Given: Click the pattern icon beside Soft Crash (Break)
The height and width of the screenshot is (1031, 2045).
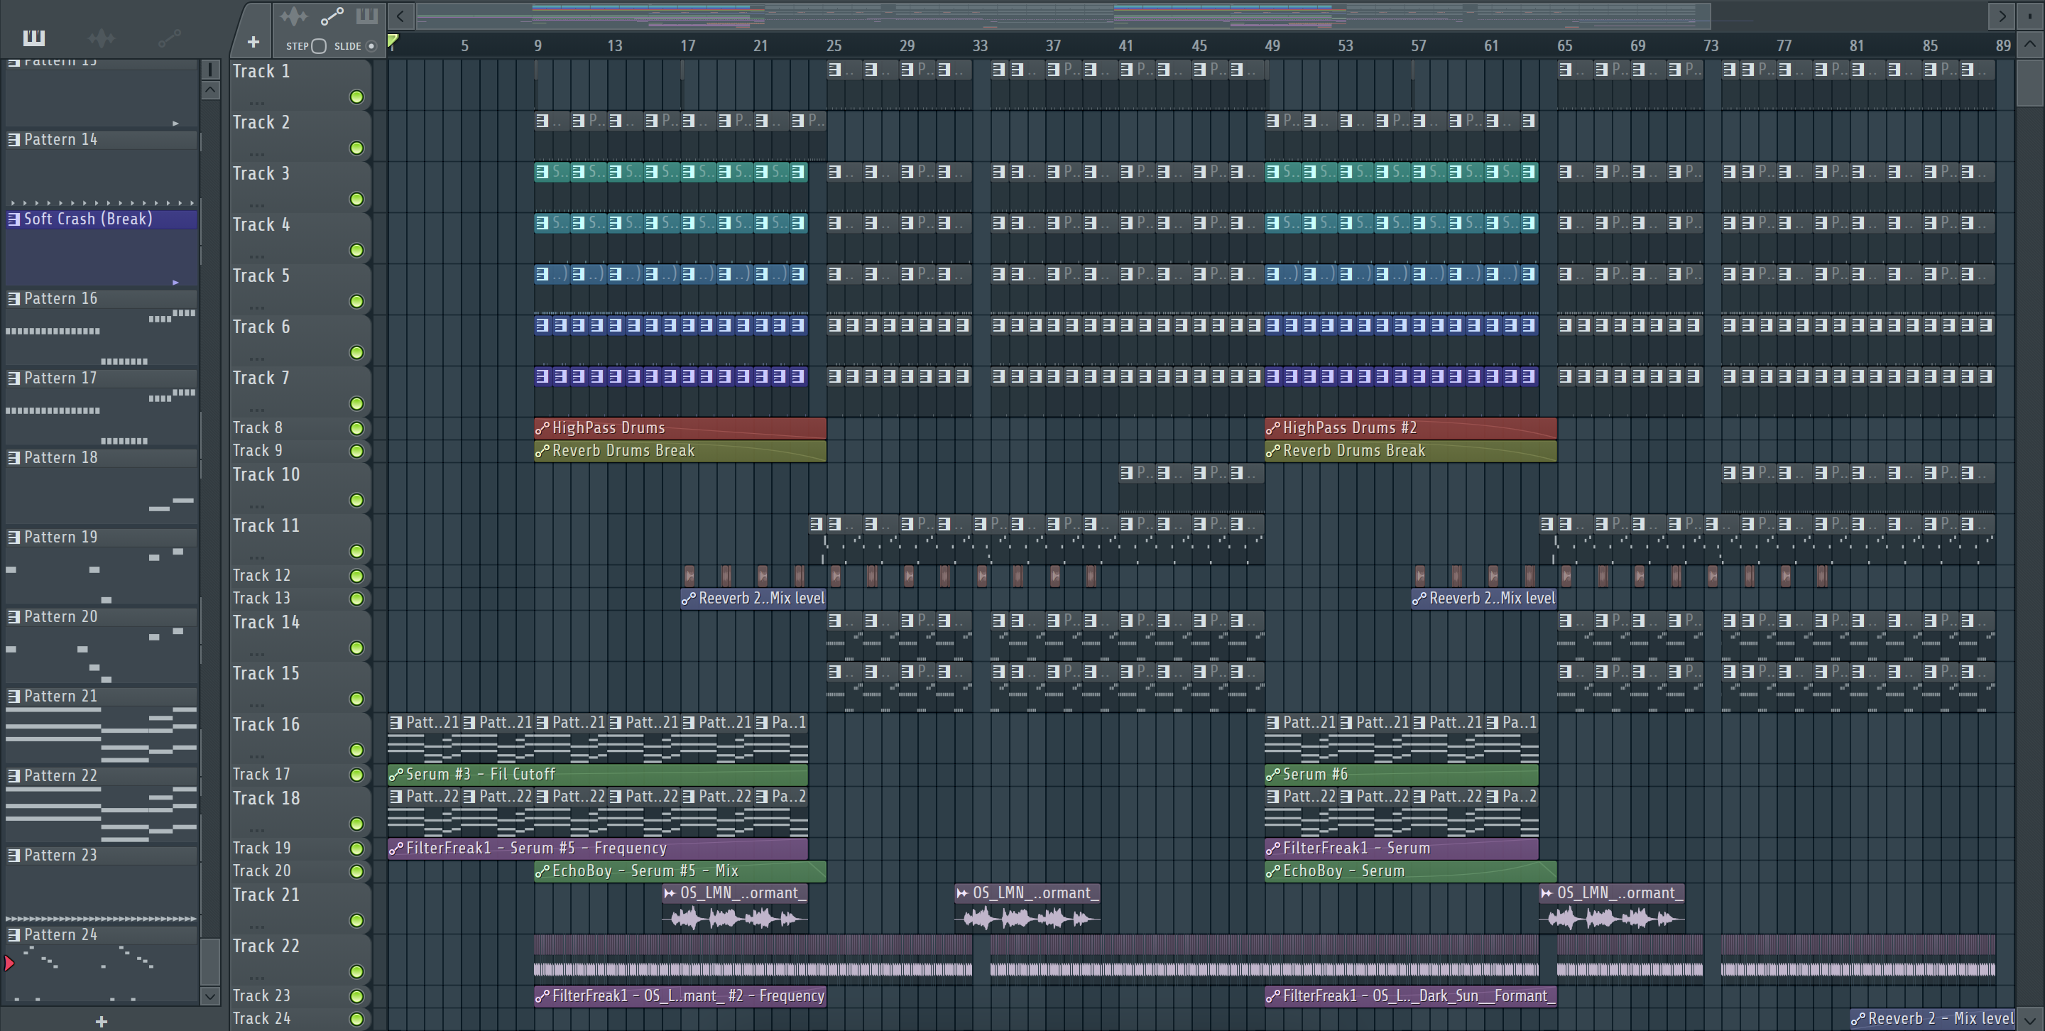Looking at the screenshot, I should point(13,219).
